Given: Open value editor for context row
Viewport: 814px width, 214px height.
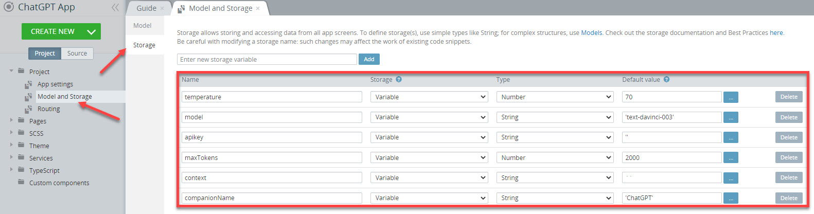Looking at the screenshot, I should tap(731, 178).
